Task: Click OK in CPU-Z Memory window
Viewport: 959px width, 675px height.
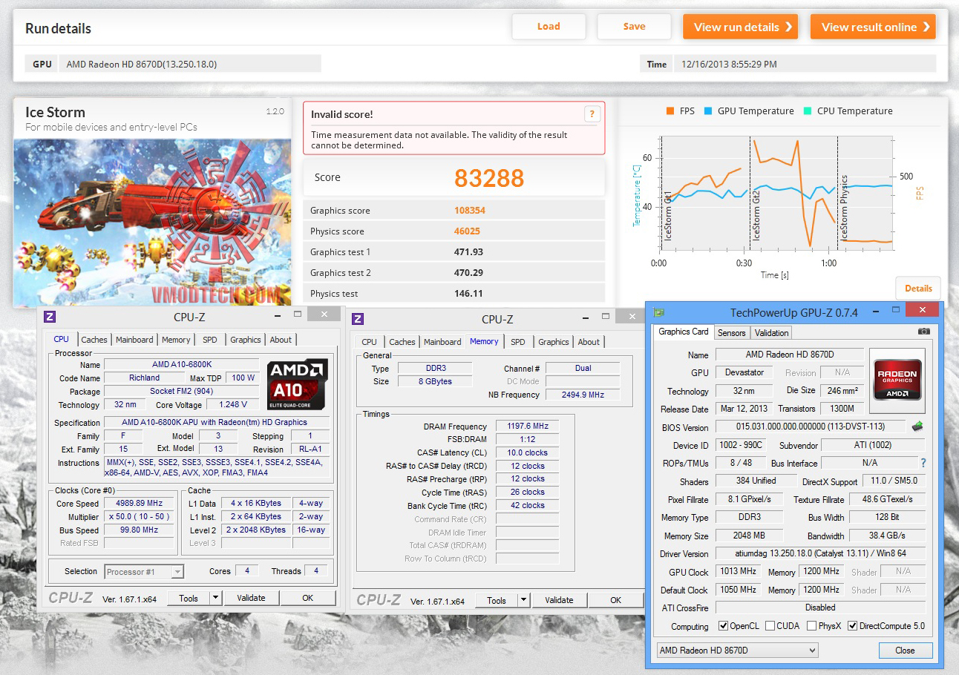Action: pos(615,600)
